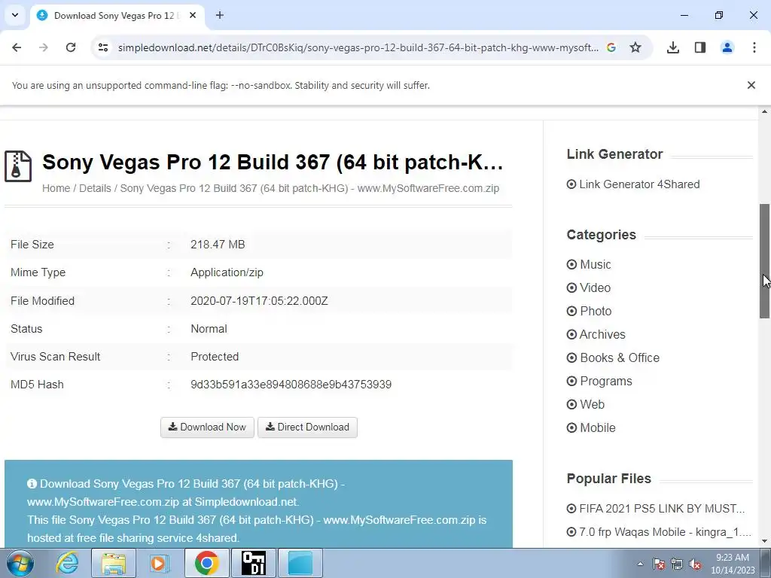Open the Chrome profile avatar
Screen dimensions: 771x578
coord(727,47)
